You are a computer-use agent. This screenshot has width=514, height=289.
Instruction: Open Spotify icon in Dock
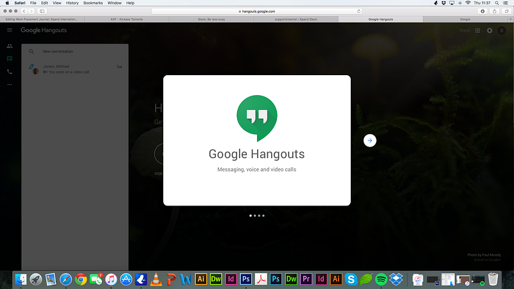click(x=381, y=279)
